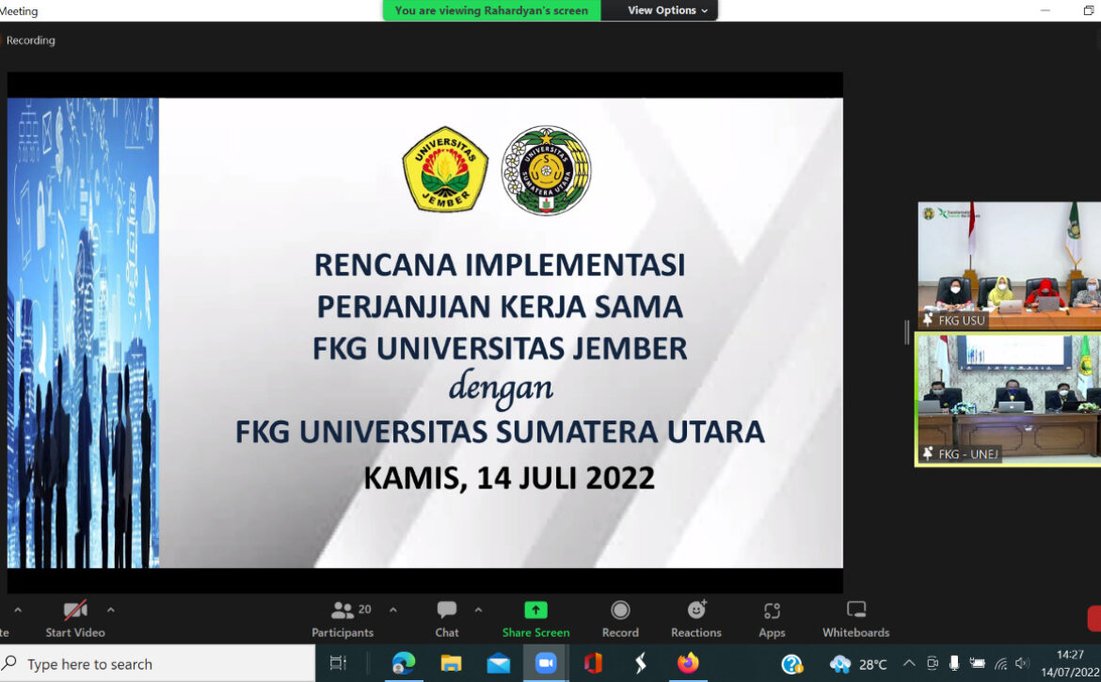Open Task View in the taskbar
Viewport: 1101px width, 682px height.
339,663
